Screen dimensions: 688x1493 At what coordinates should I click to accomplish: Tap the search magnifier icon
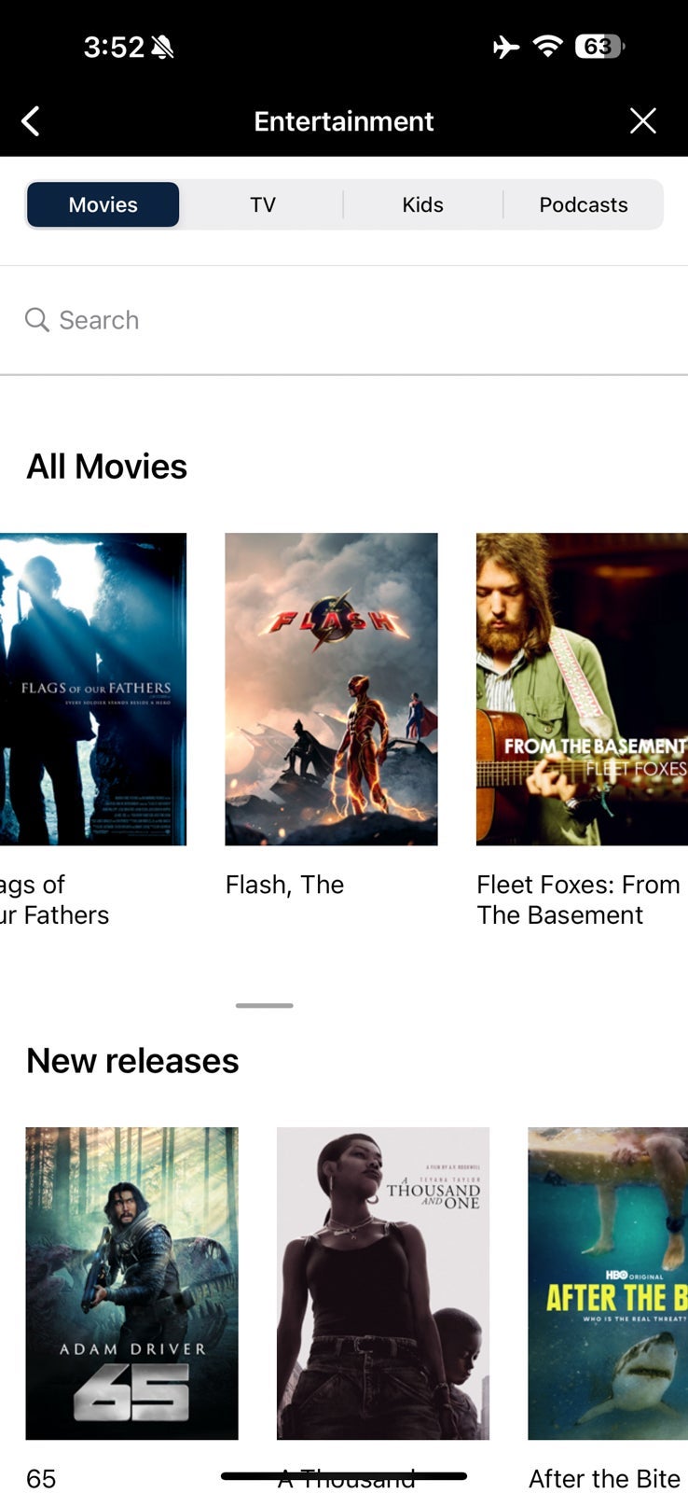[x=37, y=320]
